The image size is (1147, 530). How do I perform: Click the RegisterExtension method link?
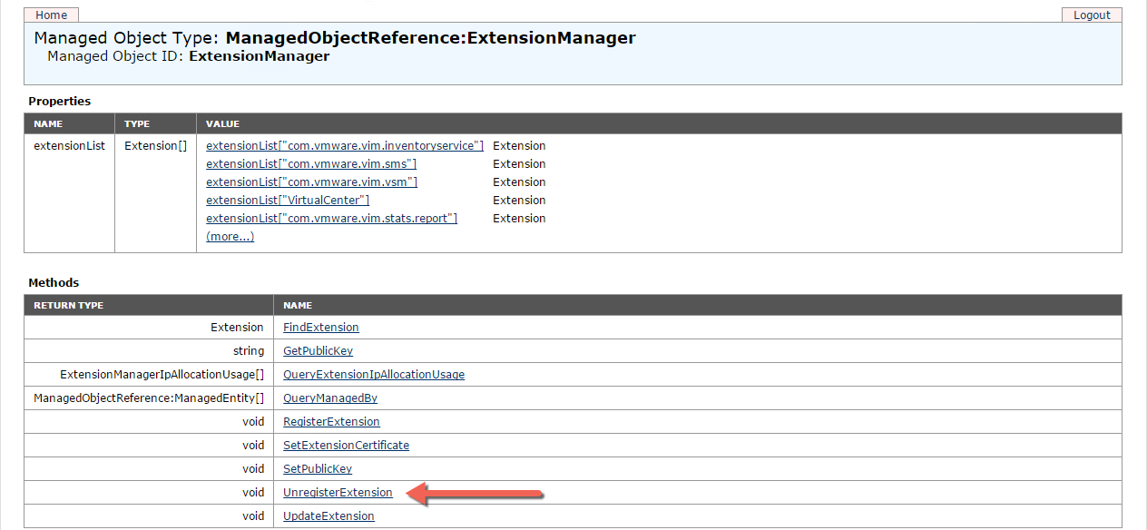point(331,422)
